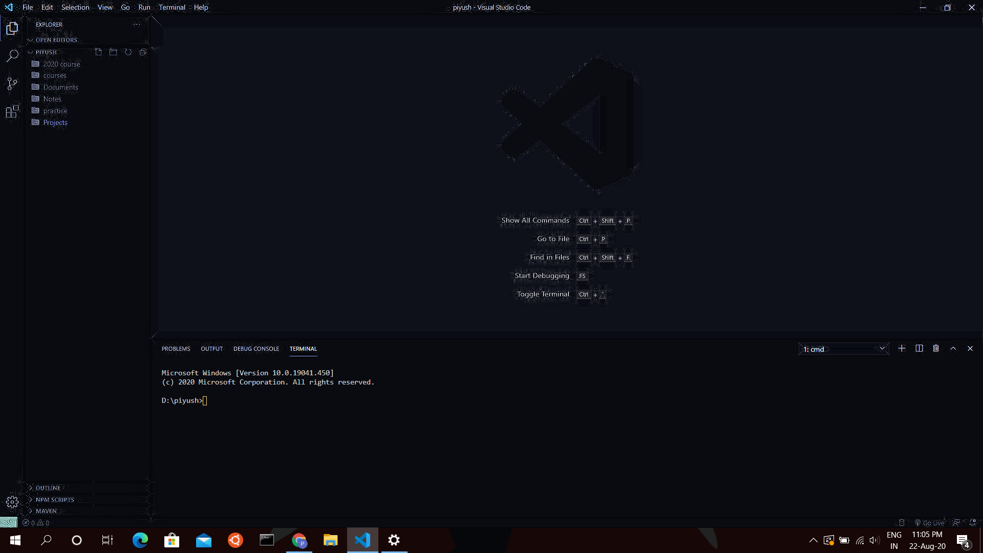This screenshot has width=983, height=553.
Task: Kill terminal with the trash icon
Action: point(936,349)
